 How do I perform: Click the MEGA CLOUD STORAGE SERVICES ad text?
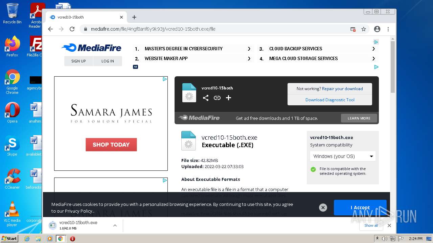pos(303,58)
